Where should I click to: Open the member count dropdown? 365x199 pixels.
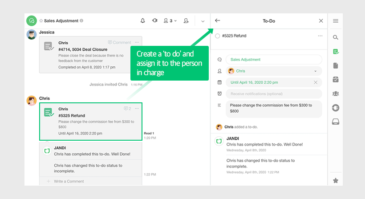170,21
